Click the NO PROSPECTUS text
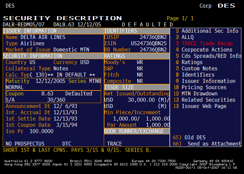 point(25,144)
